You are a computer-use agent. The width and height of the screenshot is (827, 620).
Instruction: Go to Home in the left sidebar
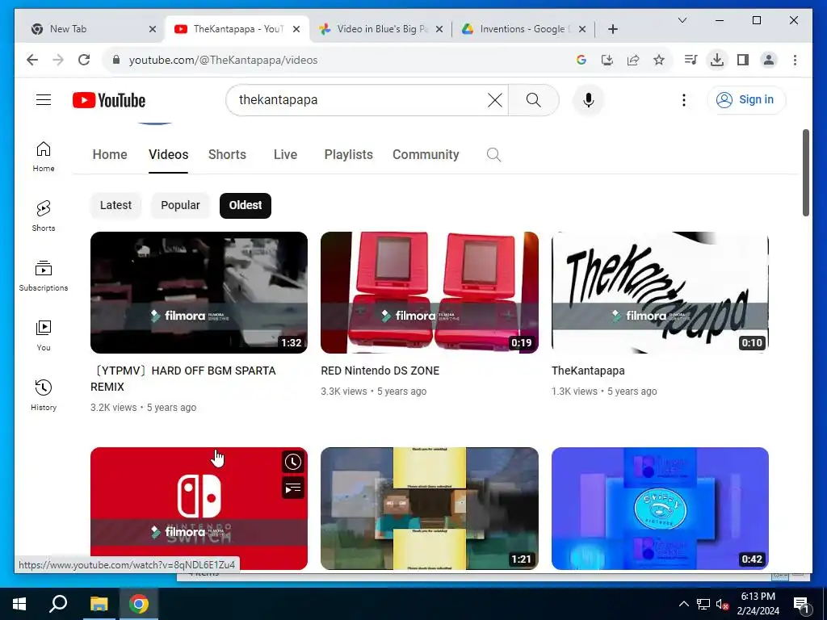click(44, 157)
